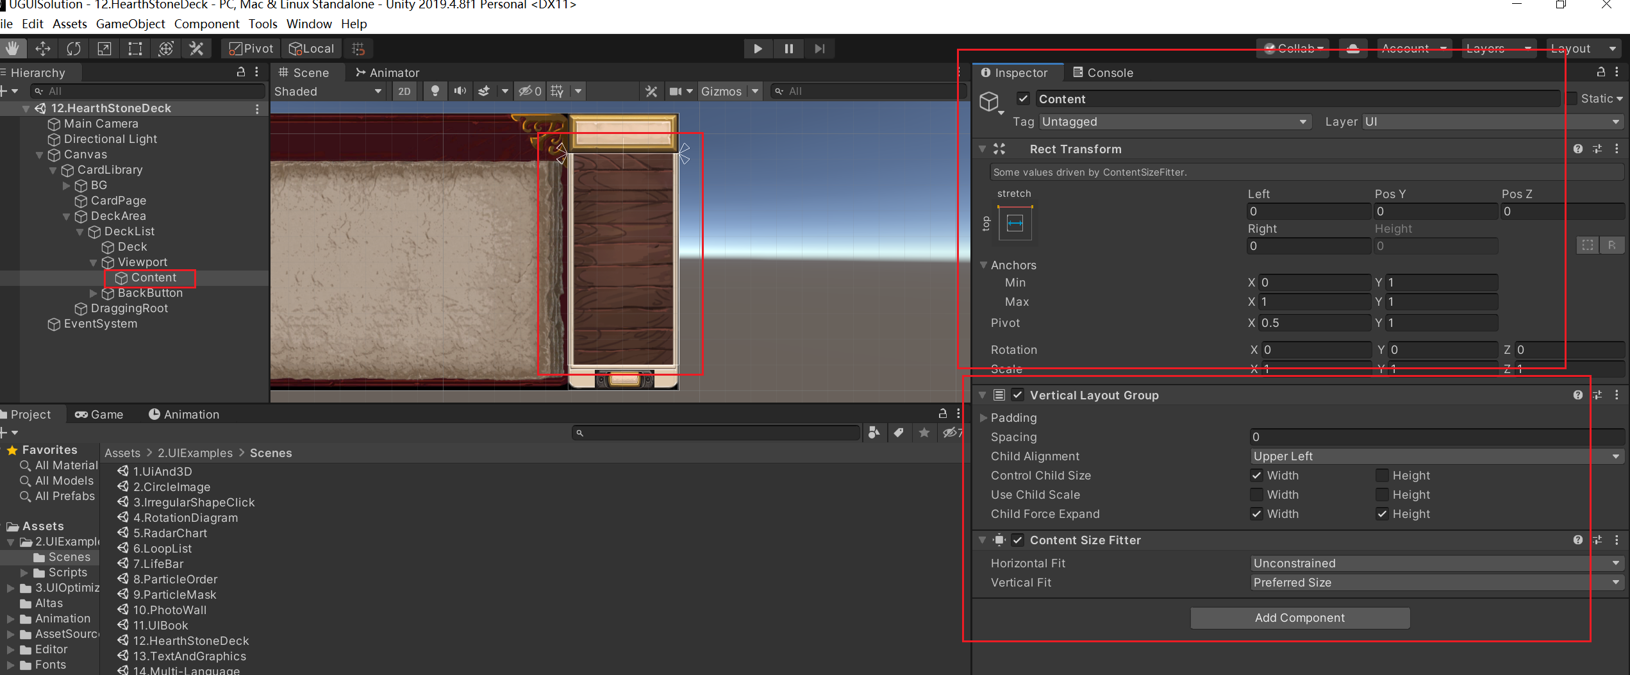Enable Use Child Scale Height checkbox
1630x675 pixels.
pos(1382,495)
